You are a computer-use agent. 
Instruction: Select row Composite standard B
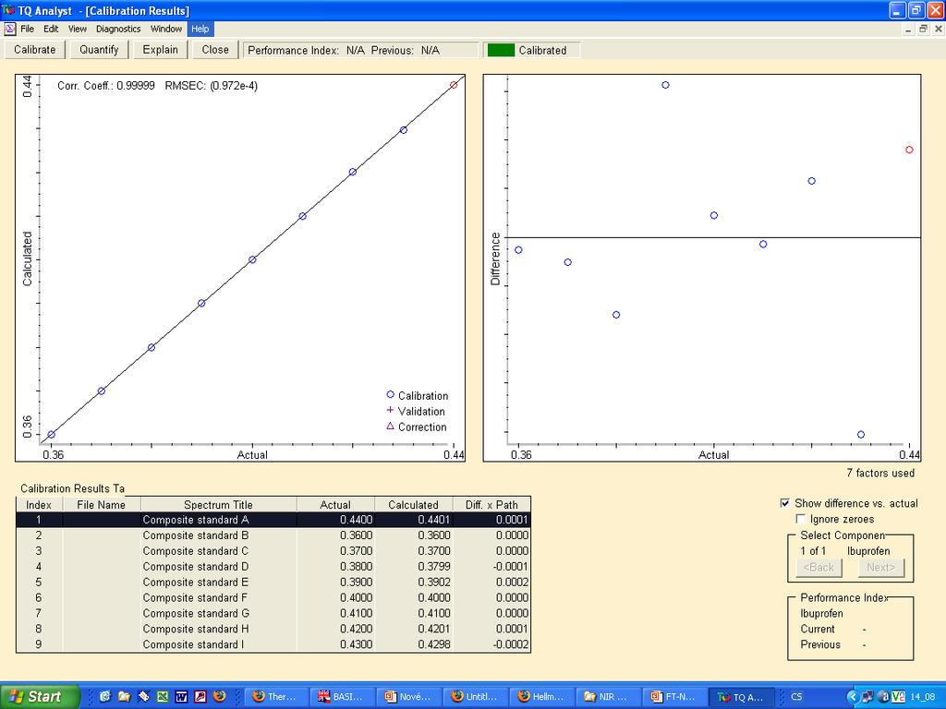coord(273,535)
